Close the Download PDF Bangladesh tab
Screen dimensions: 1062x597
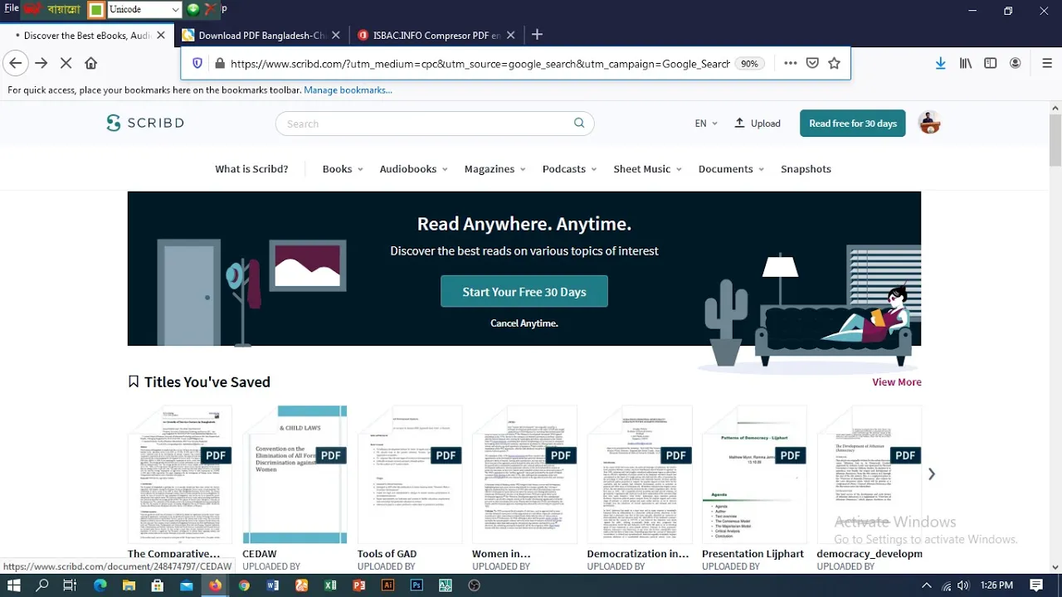click(335, 35)
